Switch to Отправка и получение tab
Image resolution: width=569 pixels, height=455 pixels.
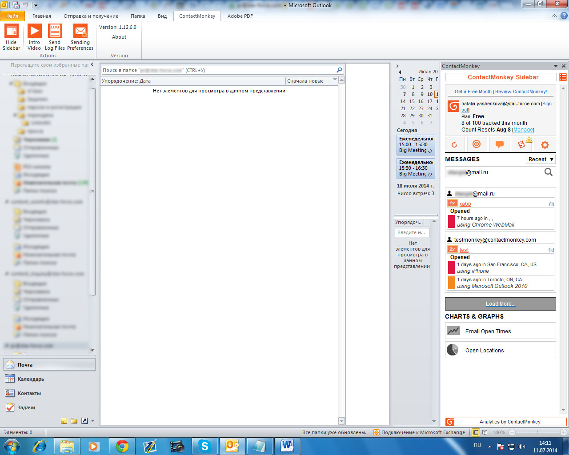pyautogui.click(x=91, y=16)
